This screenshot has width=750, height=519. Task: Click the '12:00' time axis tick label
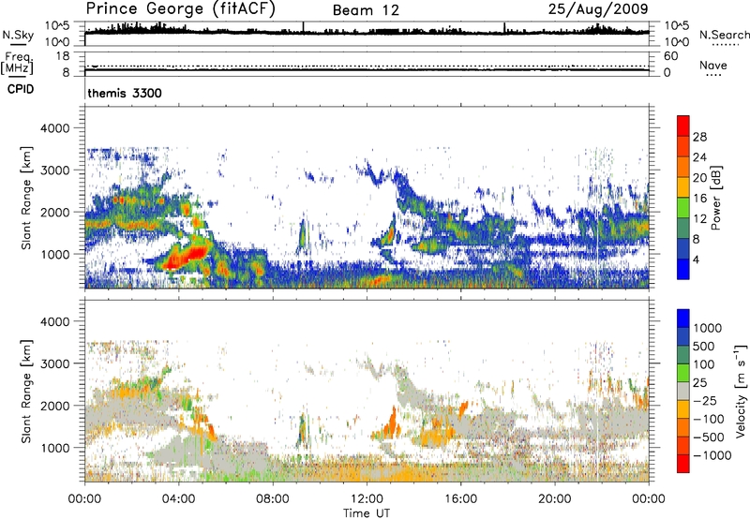(x=367, y=499)
